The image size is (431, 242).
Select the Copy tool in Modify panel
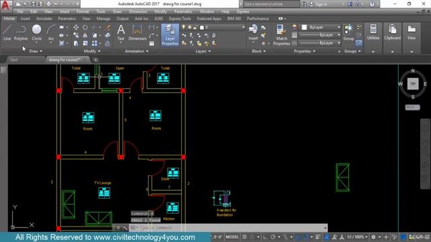pos(76,35)
